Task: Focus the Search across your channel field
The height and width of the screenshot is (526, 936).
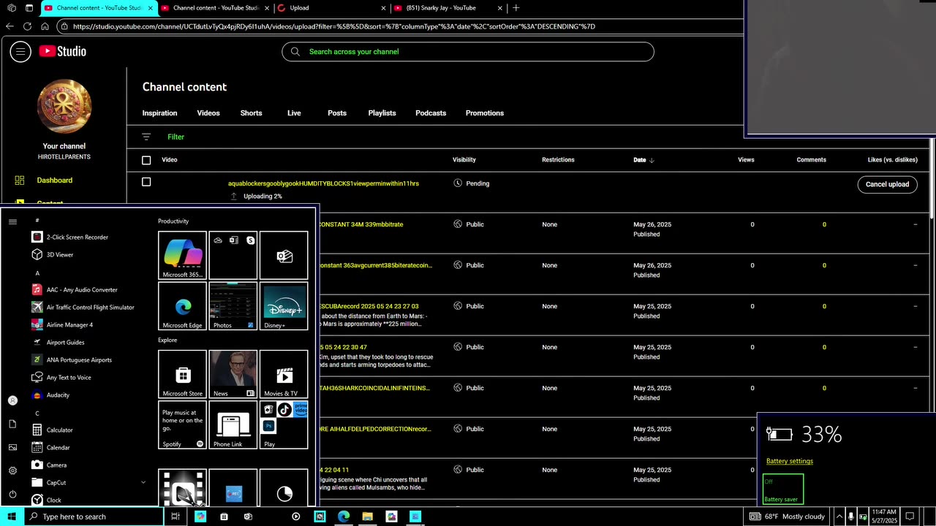Action: coord(468,52)
